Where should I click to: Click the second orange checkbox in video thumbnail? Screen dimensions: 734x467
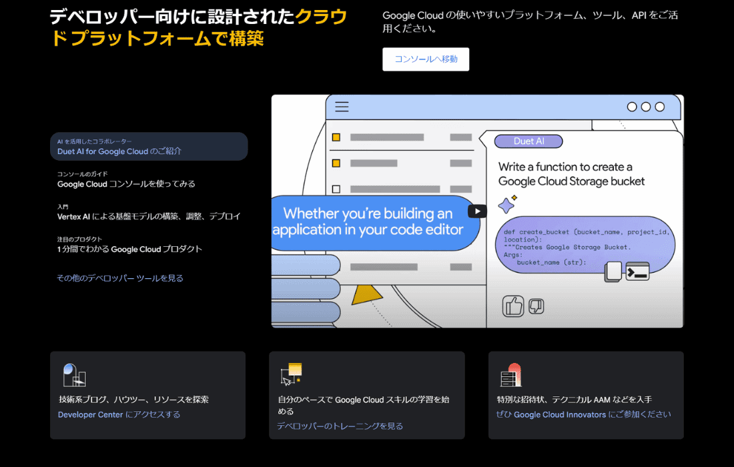pyautogui.click(x=336, y=163)
